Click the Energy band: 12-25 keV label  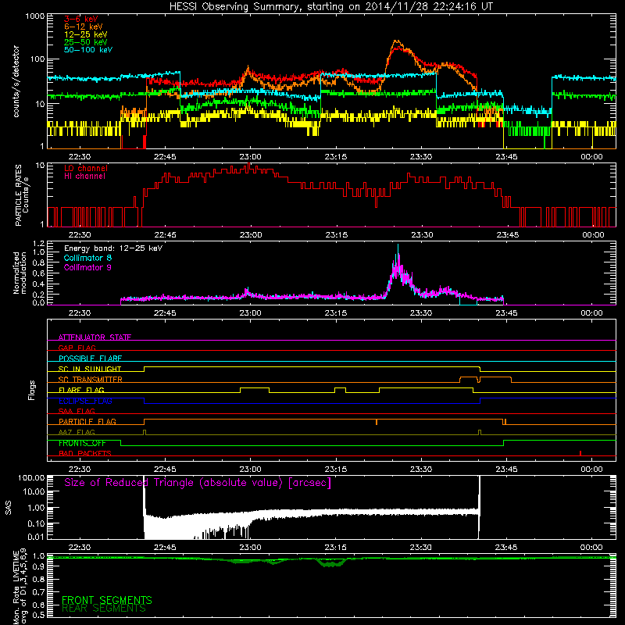[113, 248]
